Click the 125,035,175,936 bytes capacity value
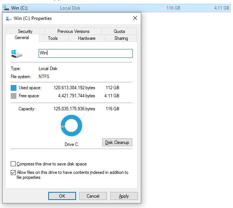 coord(74,109)
